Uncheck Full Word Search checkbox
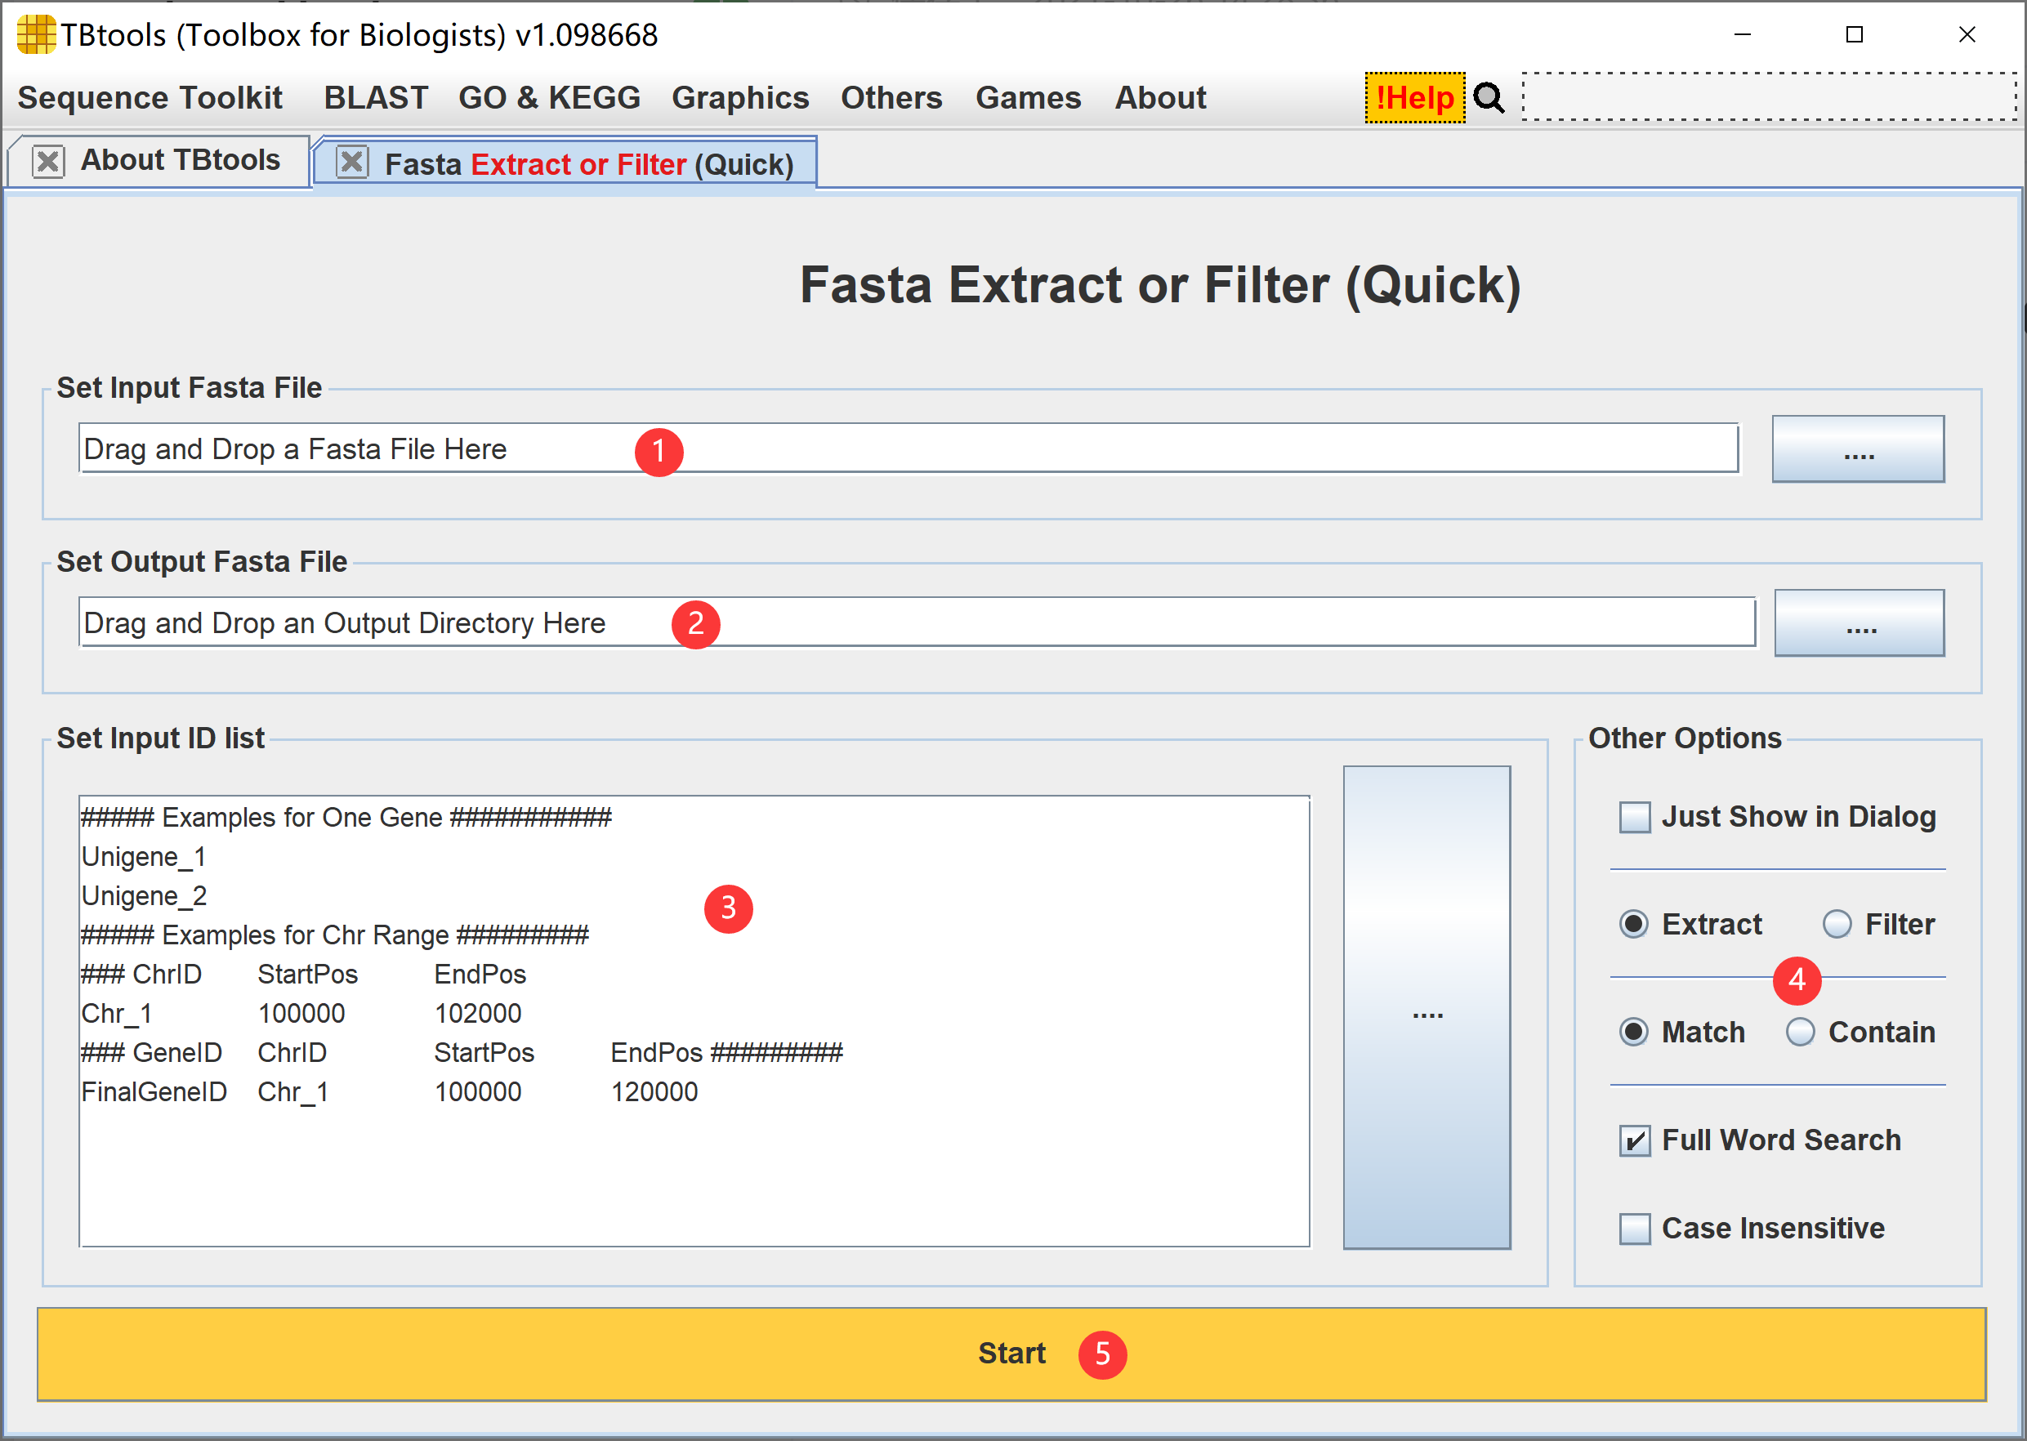The height and width of the screenshot is (1441, 2027). [1635, 1141]
